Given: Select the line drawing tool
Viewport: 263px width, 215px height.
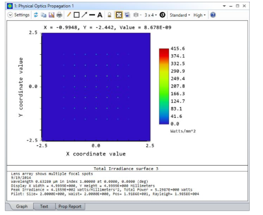Looking at the screenshot, I should click(x=92, y=15).
